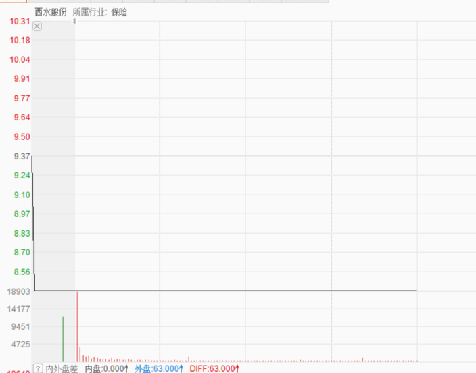Click the resize handle above the grey auction area
This screenshot has height=373, width=476.
pyautogui.click(x=74, y=22)
